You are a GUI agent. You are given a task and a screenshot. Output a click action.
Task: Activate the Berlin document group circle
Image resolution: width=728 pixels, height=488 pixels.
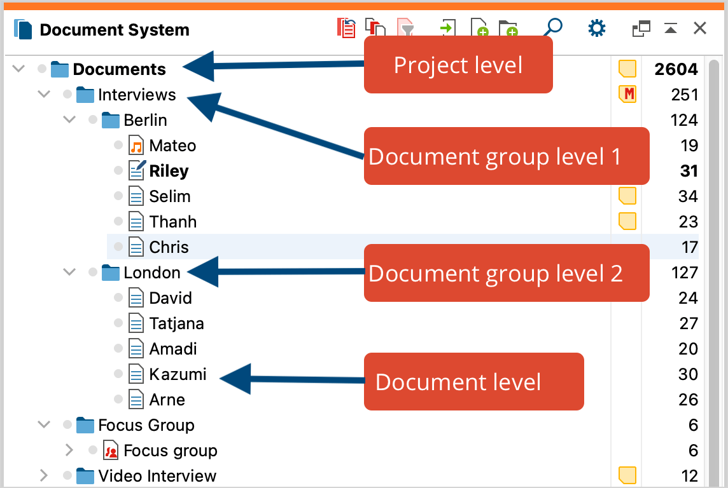click(92, 119)
